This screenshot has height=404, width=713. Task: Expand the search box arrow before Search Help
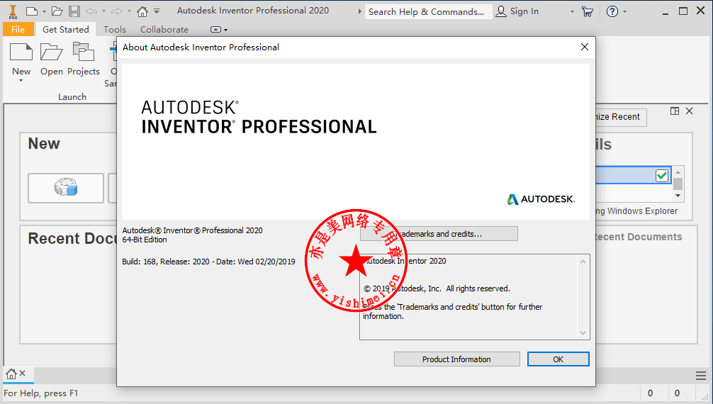(359, 11)
